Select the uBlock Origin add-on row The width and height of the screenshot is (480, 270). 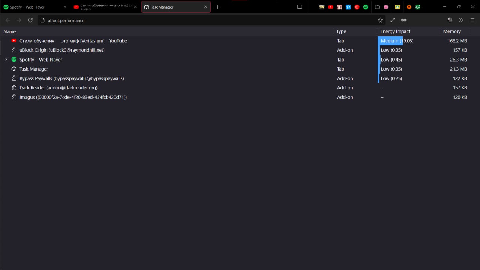click(x=240, y=50)
